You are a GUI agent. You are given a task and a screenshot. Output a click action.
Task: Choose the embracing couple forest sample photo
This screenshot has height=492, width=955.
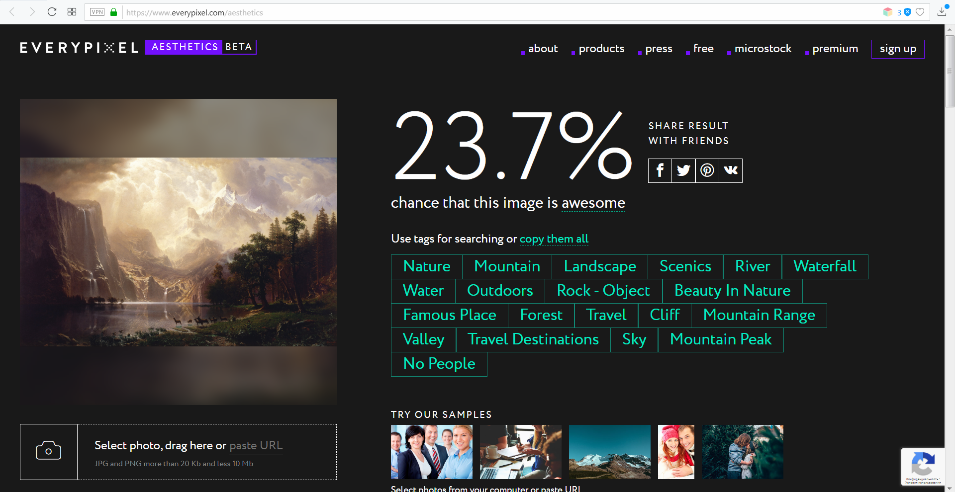(743, 452)
